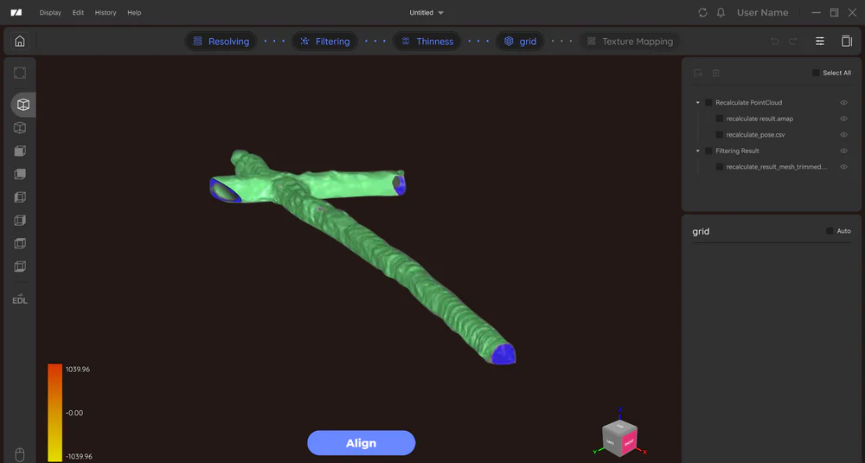Click the color scale legend bar
The height and width of the screenshot is (463, 865).
(54, 412)
